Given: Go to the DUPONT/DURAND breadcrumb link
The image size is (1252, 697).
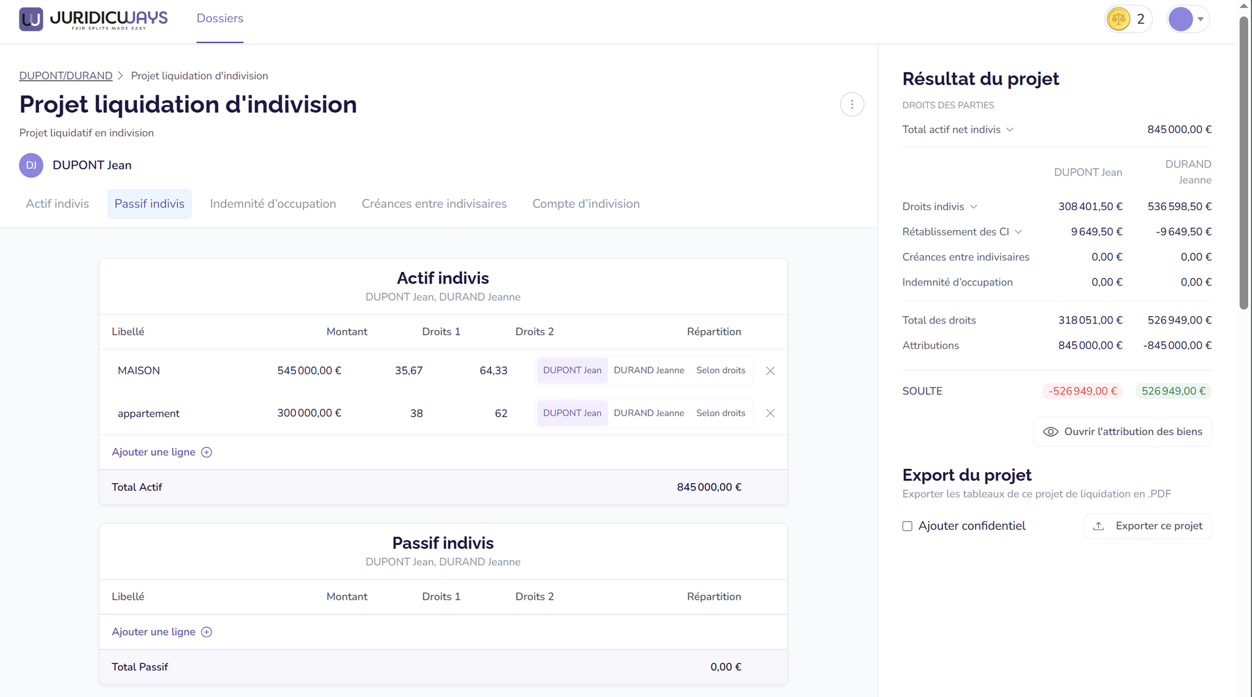Looking at the screenshot, I should (66, 76).
